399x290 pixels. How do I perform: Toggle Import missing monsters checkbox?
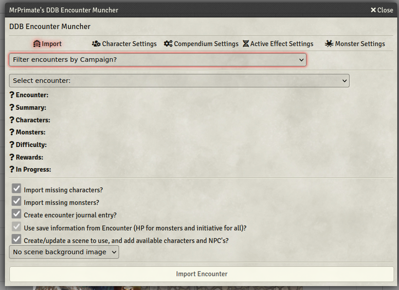(x=17, y=201)
